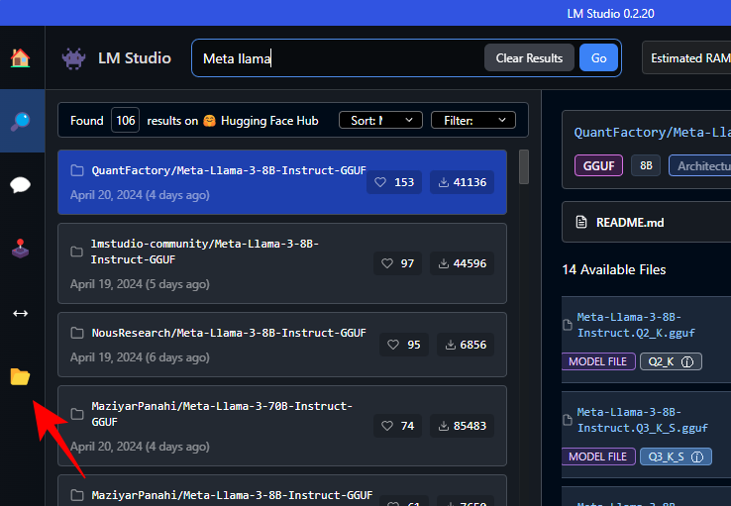Click Meta-Llama-3-8B-Instruct.Q3_K_S.gguf file name
Image resolution: width=731 pixels, height=506 pixels.
[x=643, y=420]
